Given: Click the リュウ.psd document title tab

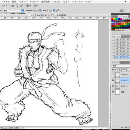Looking at the screenshot, I should coord(49,15).
